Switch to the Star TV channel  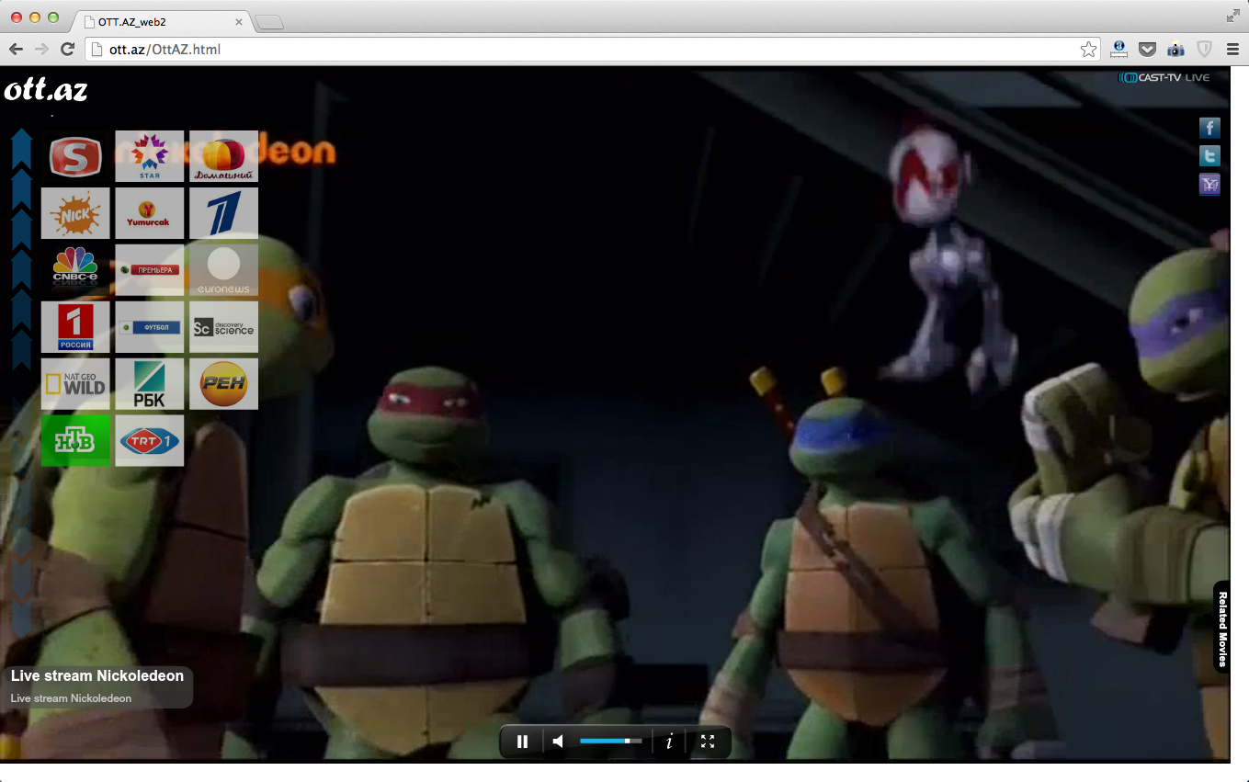click(x=150, y=156)
